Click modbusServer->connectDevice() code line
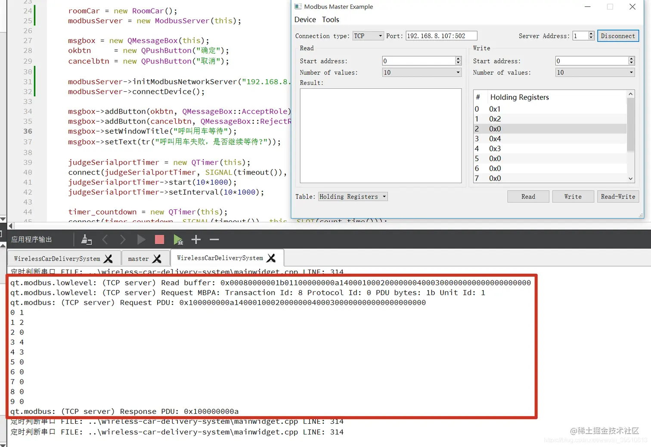 click(136, 92)
